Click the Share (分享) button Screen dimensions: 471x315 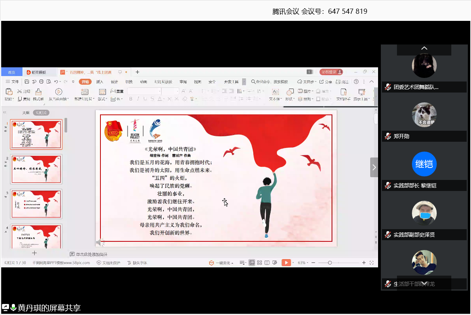tap(326, 82)
